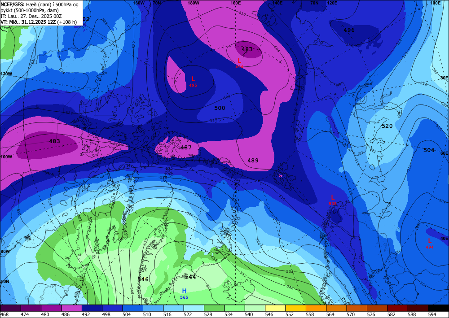Click the red 'L' above value 505
This screenshot has width=449, height=318.
pos(332,197)
